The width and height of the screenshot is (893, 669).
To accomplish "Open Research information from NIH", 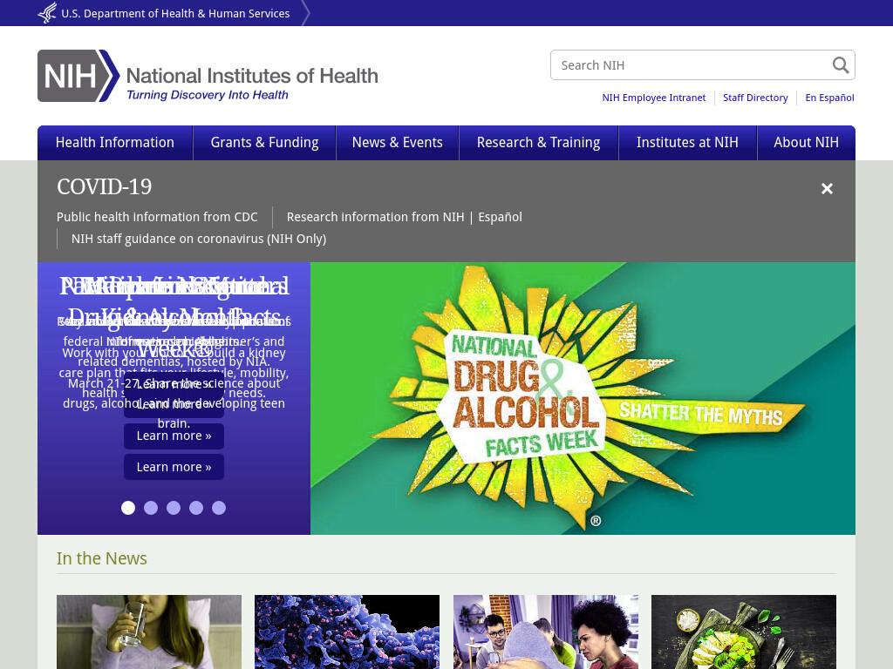I will [375, 217].
